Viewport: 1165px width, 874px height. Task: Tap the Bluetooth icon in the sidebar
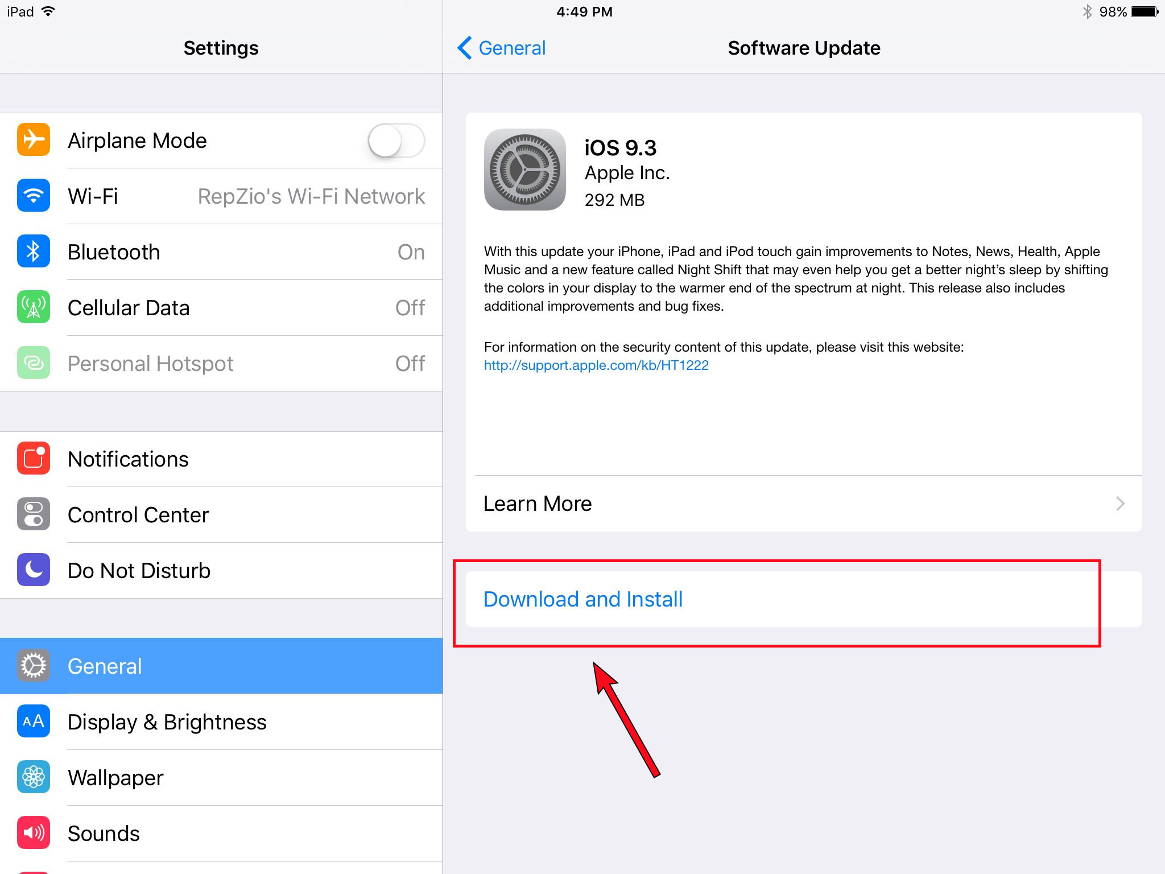point(34,251)
